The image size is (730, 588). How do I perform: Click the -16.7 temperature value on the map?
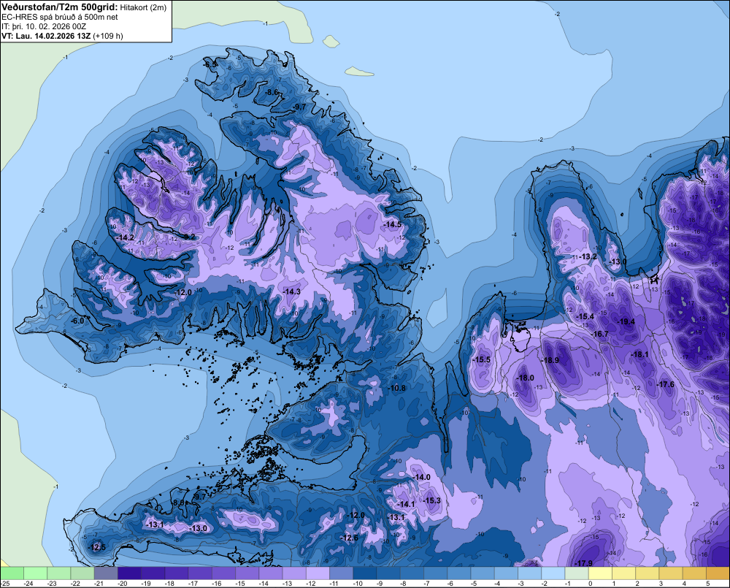tap(599, 334)
